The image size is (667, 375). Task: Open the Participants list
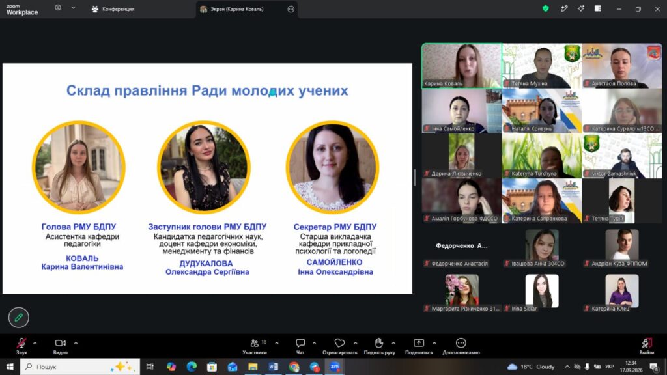click(255, 346)
